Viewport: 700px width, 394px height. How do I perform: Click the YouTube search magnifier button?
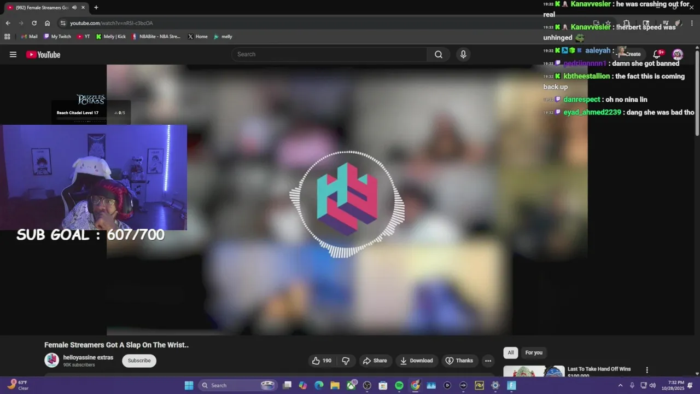pos(439,54)
